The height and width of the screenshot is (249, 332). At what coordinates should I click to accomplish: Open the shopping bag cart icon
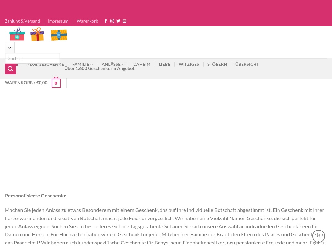click(56, 83)
